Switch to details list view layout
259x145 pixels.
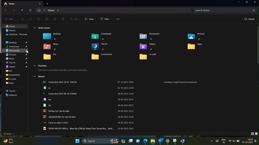click(x=253, y=134)
